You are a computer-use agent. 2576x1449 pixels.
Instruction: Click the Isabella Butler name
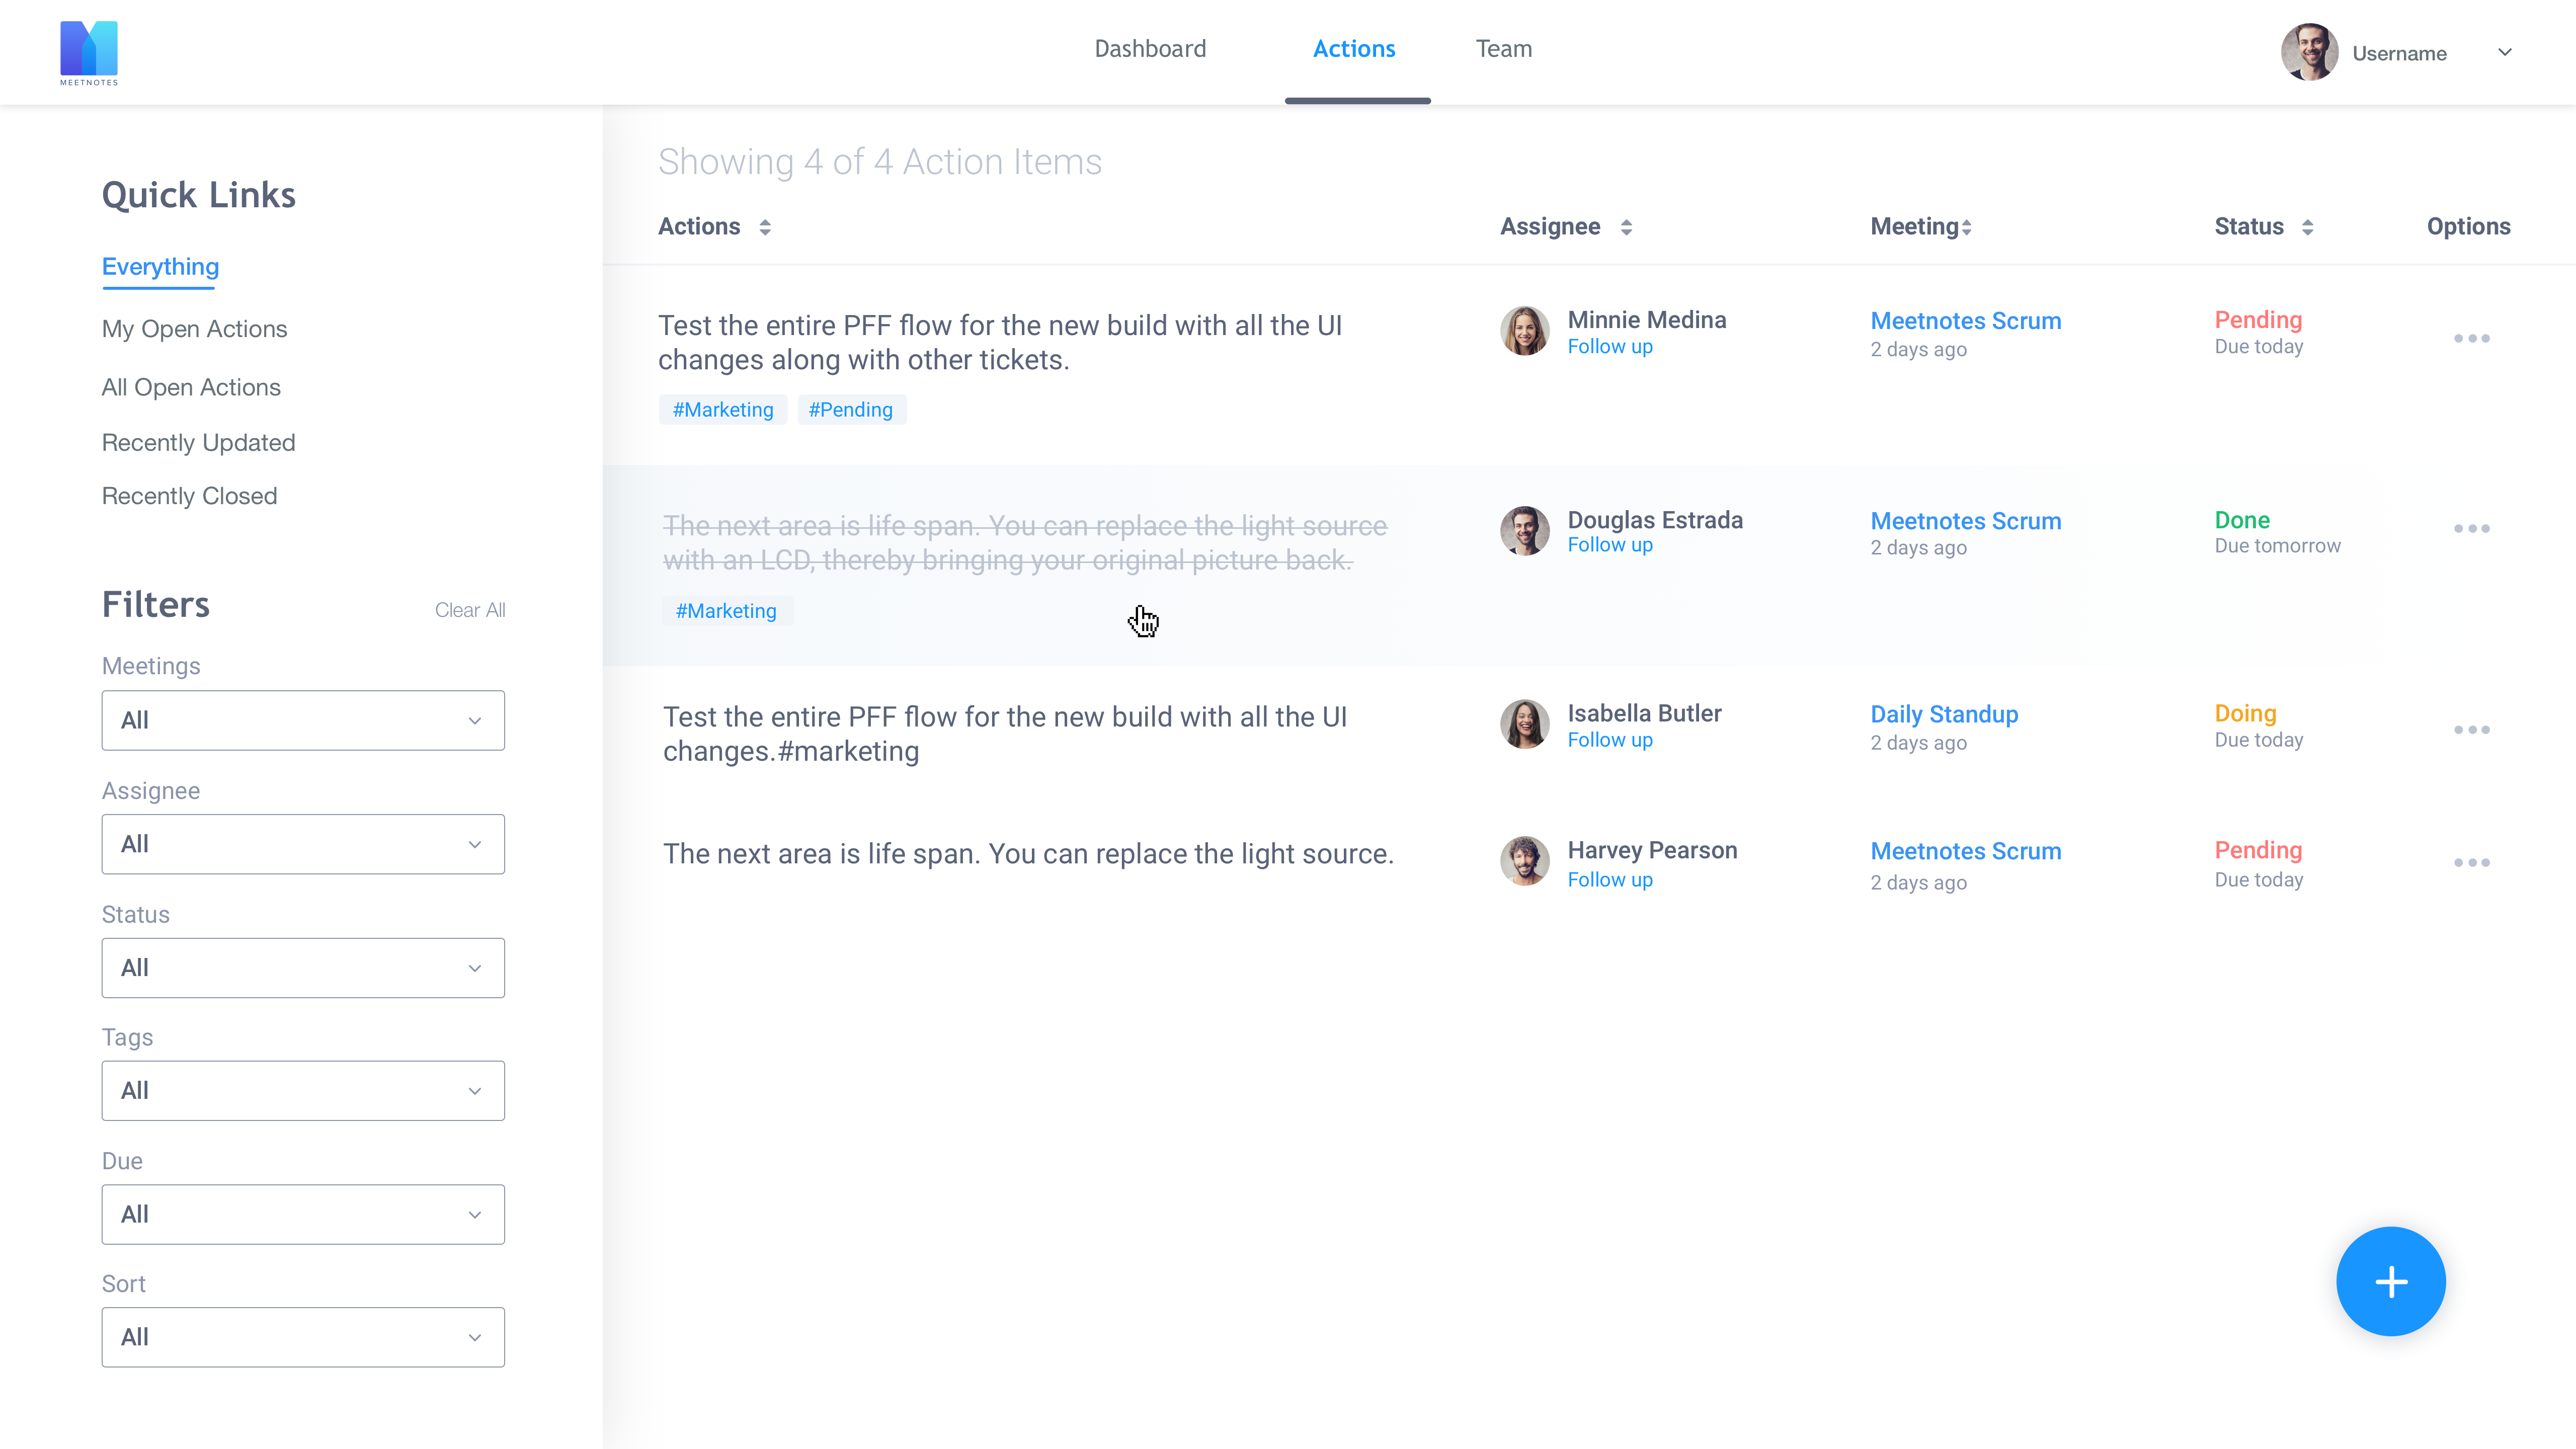pos(1644,714)
